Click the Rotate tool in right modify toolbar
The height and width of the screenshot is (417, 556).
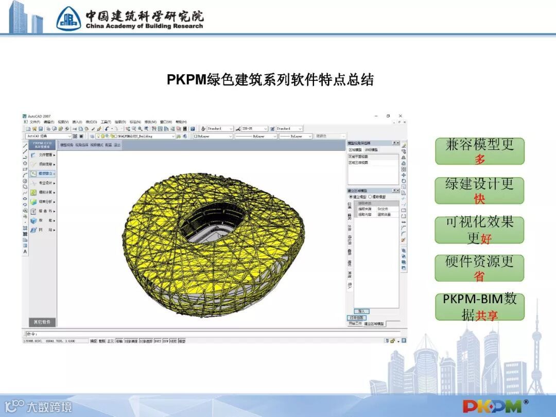(x=404, y=181)
